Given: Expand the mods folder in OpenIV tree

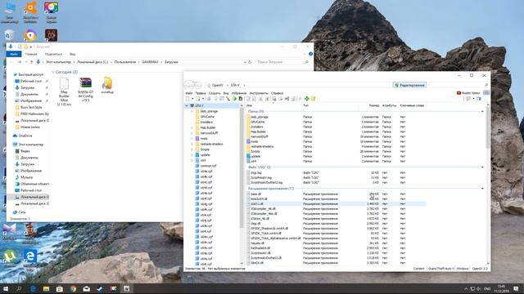Looking at the screenshot, I should click(x=192, y=138).
